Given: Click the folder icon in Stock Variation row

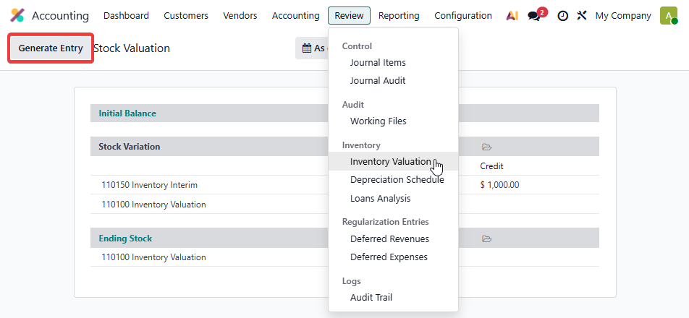Looking at the screenshot, I should coord(486,147).
